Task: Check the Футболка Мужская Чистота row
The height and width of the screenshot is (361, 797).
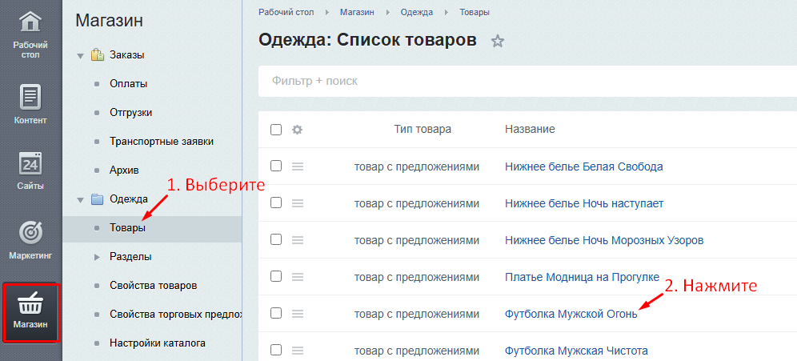Action: click(276, 351)
